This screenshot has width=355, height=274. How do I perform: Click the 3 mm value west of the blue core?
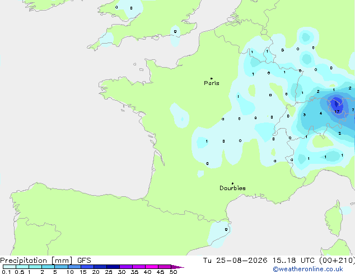pos(305,115)
